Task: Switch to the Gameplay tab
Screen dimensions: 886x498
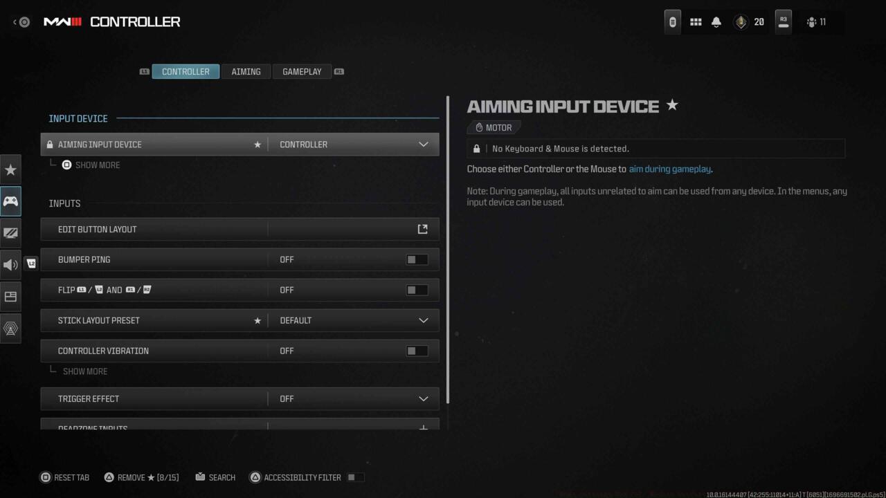Action: coord(302,71)
